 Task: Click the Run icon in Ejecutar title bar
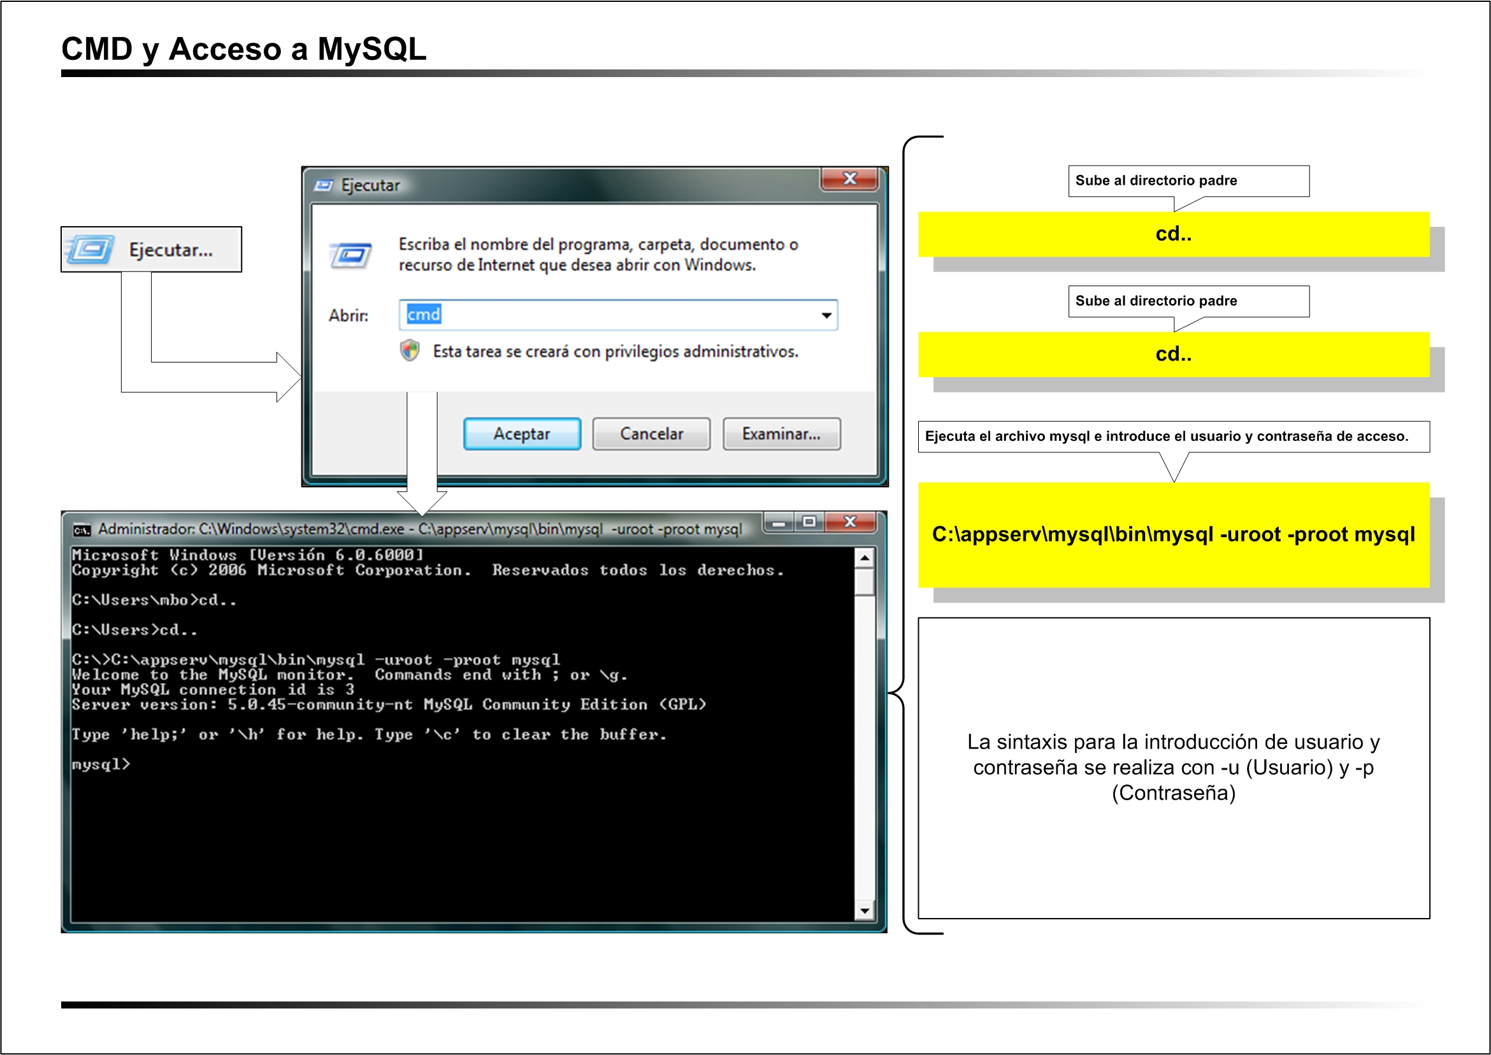point(324,186)
